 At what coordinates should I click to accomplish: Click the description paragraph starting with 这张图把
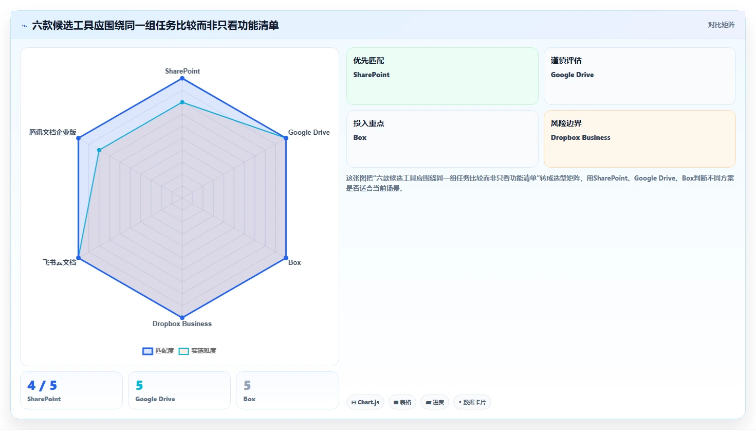[540, 183]
